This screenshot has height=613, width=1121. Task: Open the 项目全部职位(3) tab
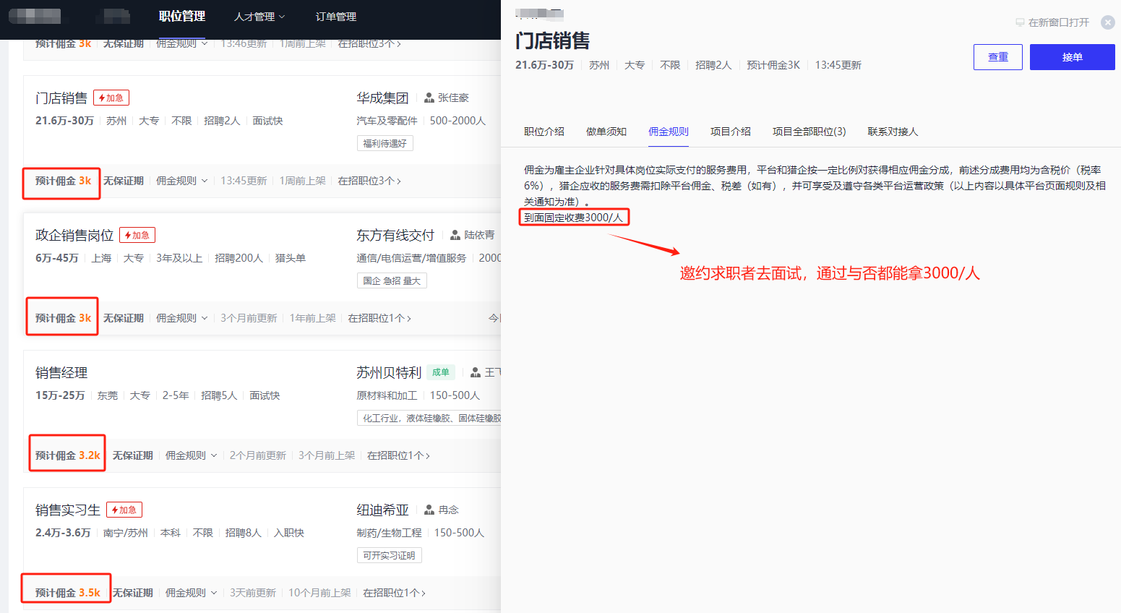(809, 132)
